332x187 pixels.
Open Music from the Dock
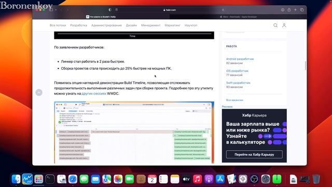197,179
